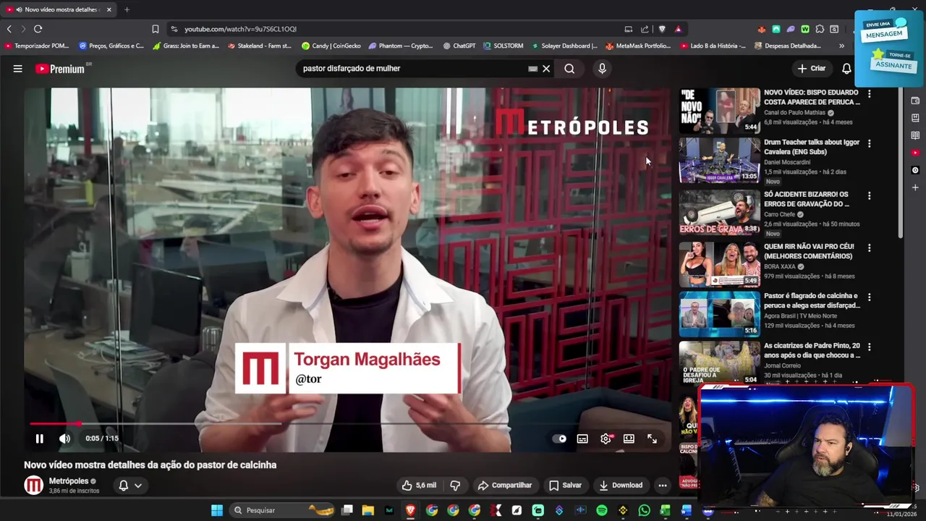Expand subscription notification bell dropdown

tap(130, 486)
